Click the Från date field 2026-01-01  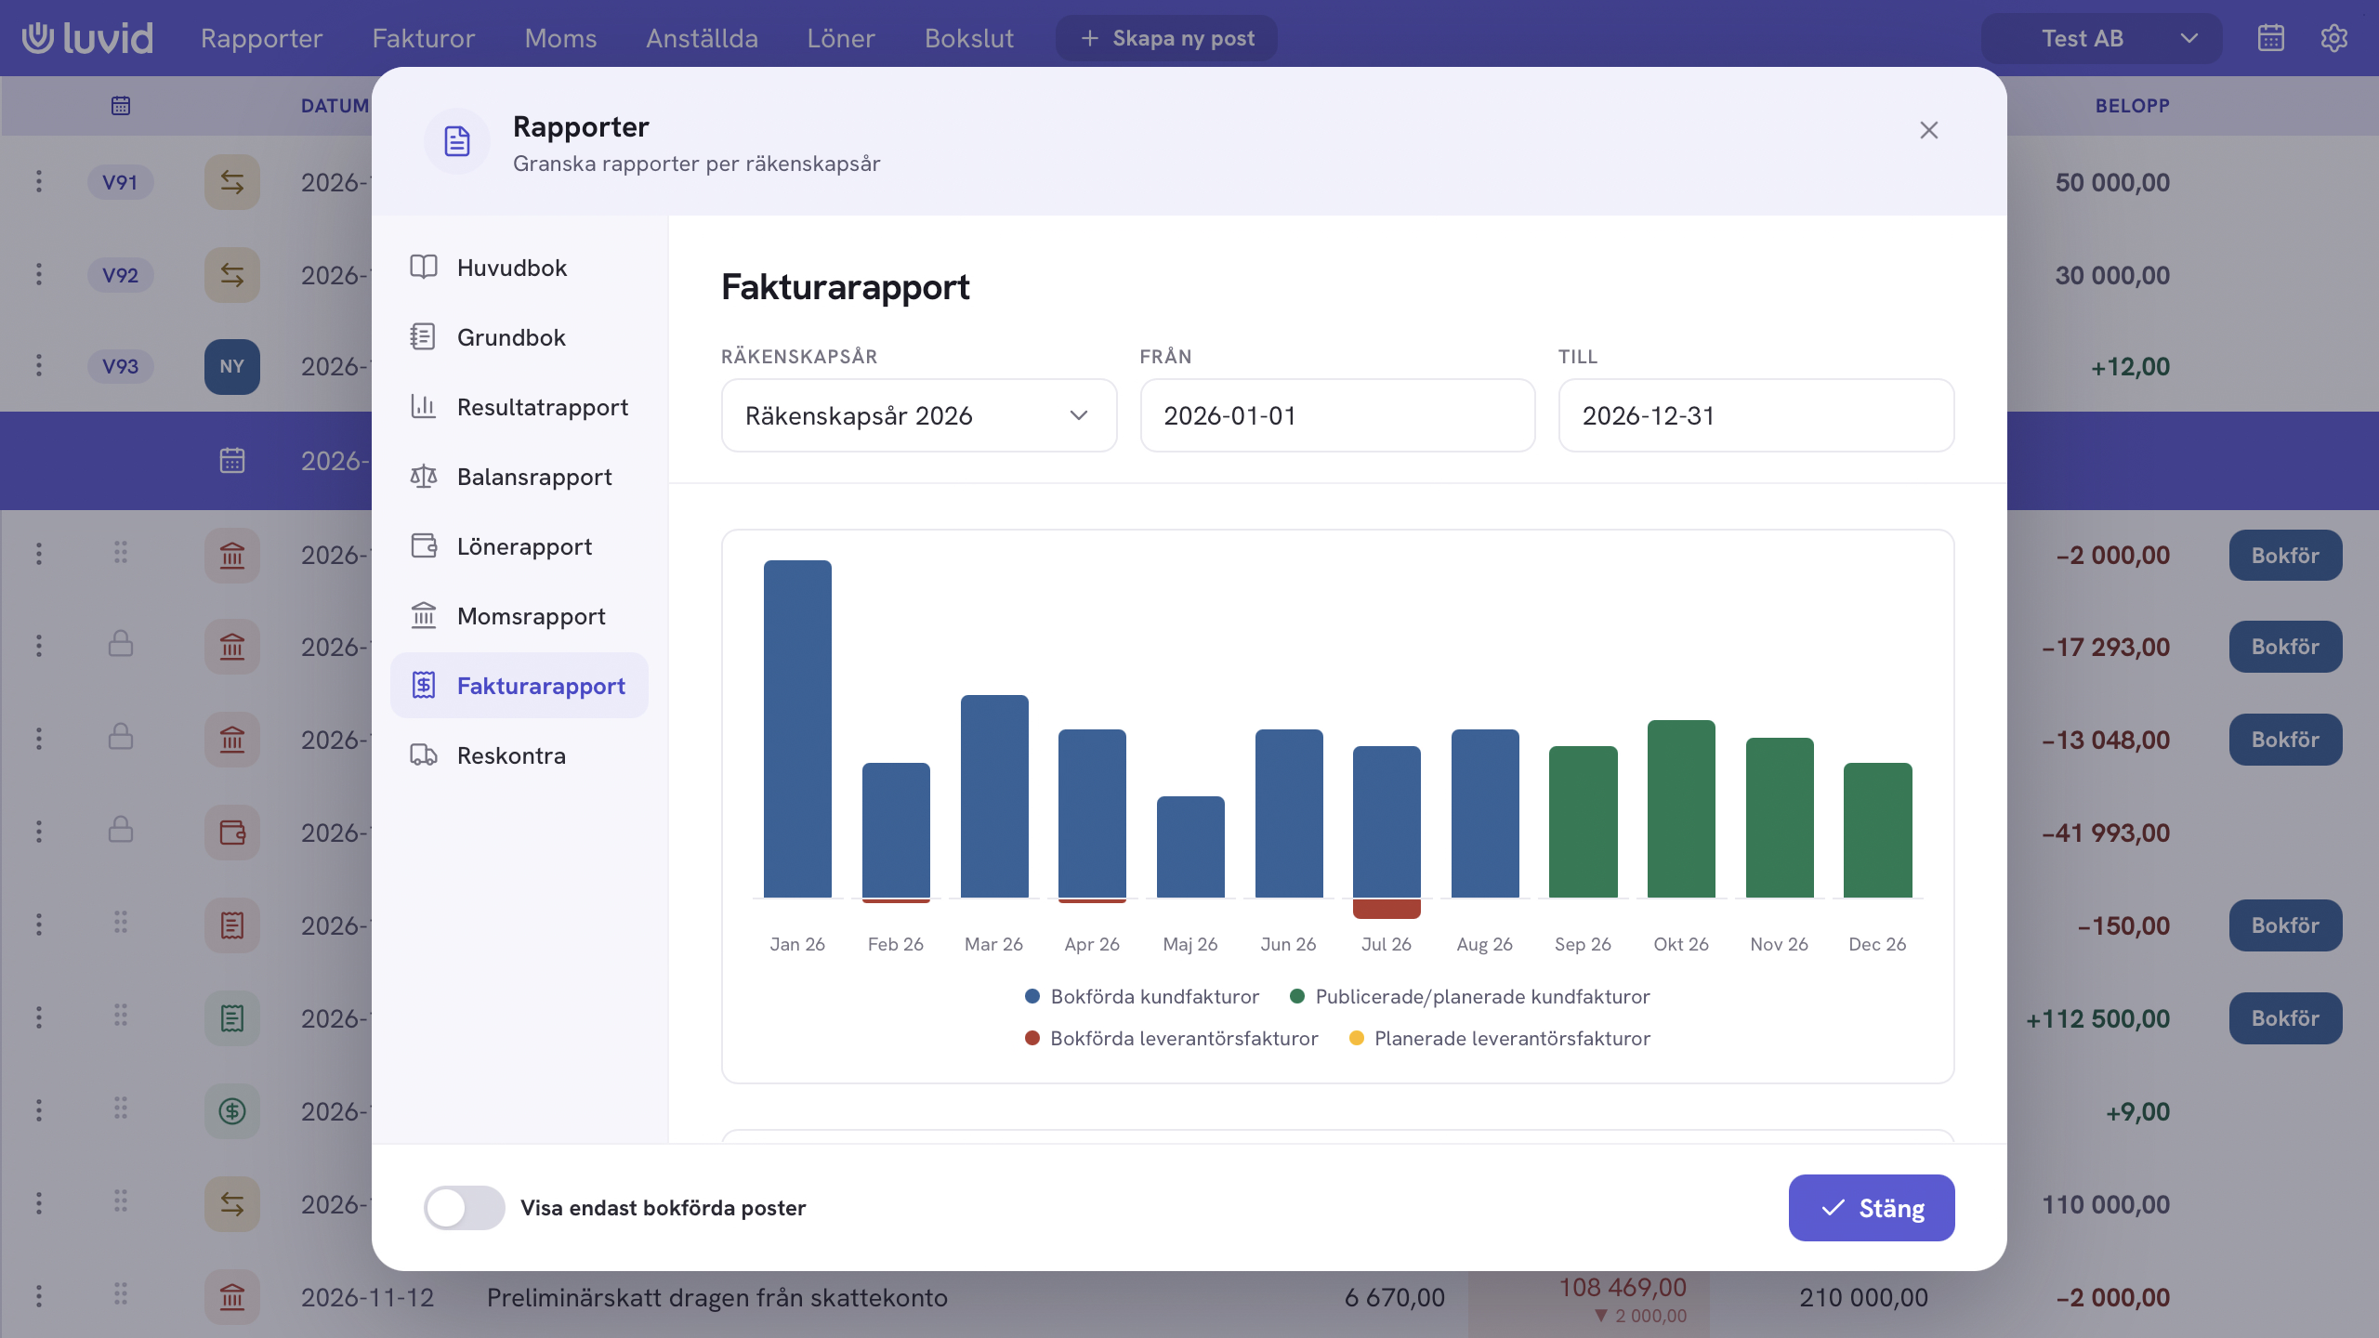point(1337,415)
